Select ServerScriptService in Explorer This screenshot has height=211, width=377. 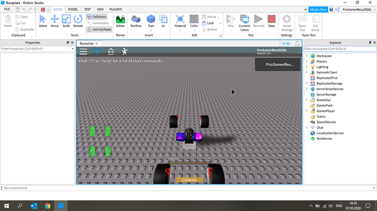pos(330,89)
